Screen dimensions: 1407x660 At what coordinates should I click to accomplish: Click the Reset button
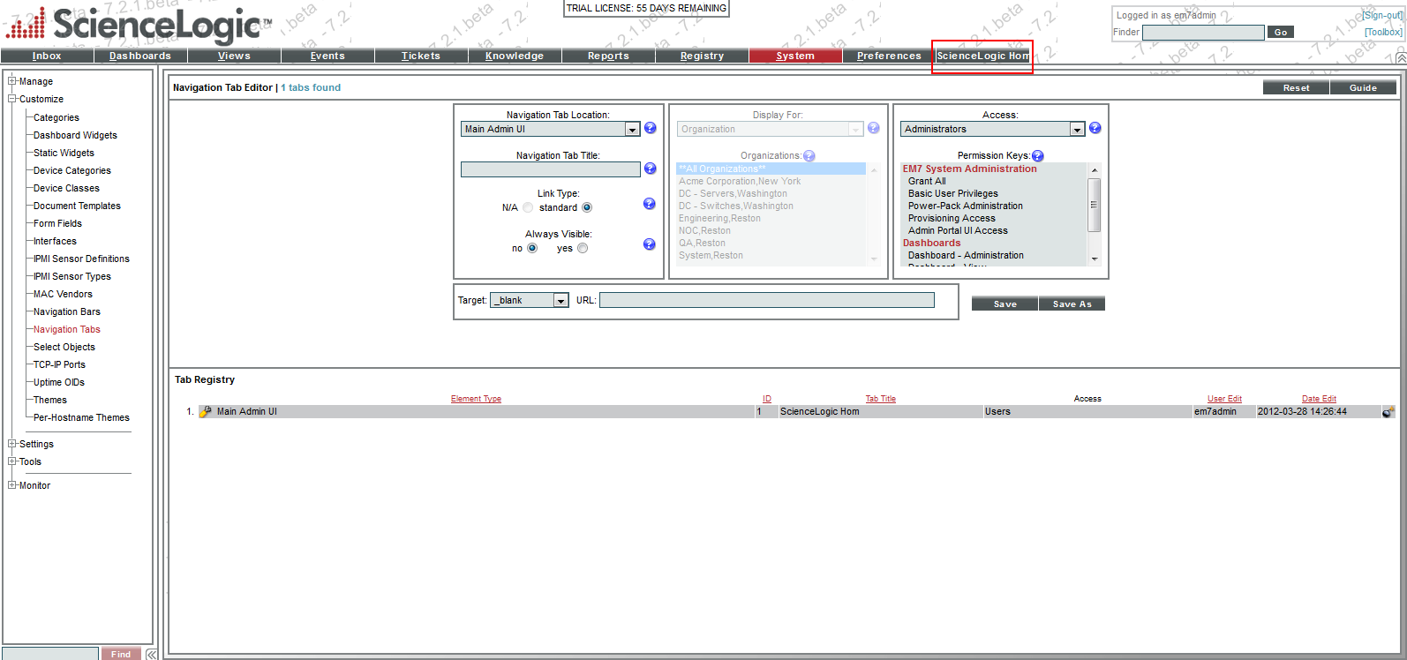[1296, 87]
